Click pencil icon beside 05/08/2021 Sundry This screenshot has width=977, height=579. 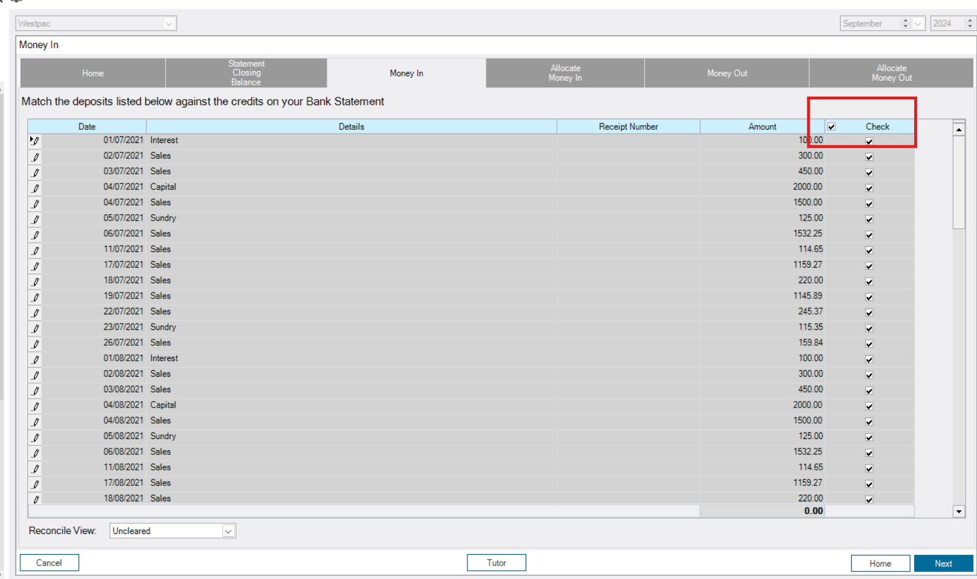click(36, 437)
